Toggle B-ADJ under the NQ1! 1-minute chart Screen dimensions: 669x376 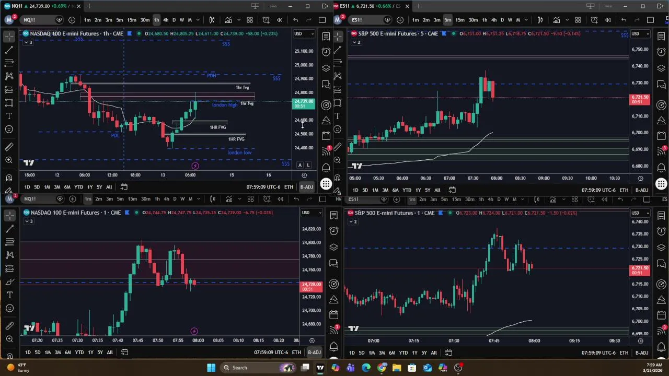(x=314, y=352)
